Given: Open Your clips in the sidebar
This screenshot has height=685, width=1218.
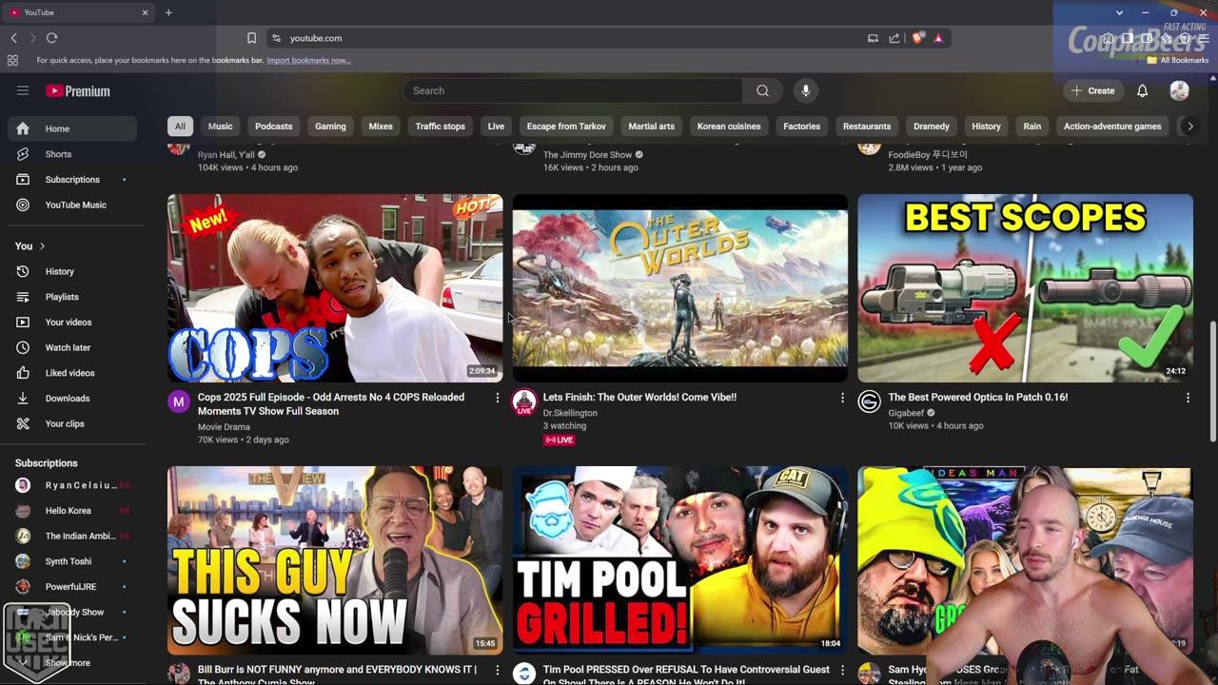Looking at the screenshot, I should pyautogui.click(x=72, y=424).
